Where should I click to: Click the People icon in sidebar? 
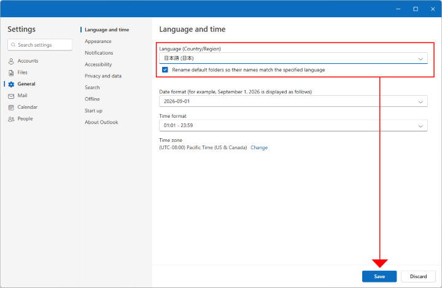(11, 119)
